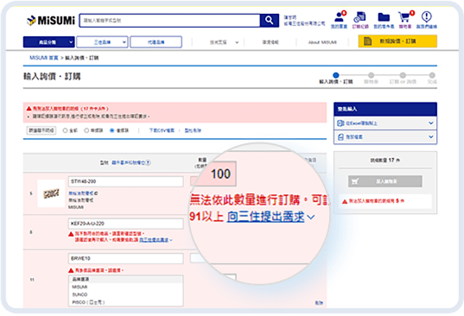
Task: Open the menu item left of About MISUMI
Action: (x=270, y=42)
